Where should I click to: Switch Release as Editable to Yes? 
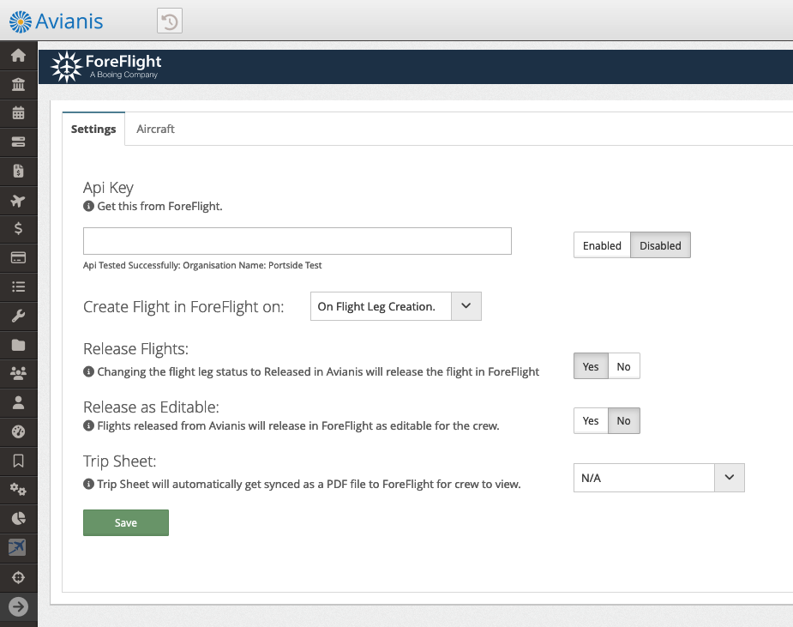click(590, 420)
